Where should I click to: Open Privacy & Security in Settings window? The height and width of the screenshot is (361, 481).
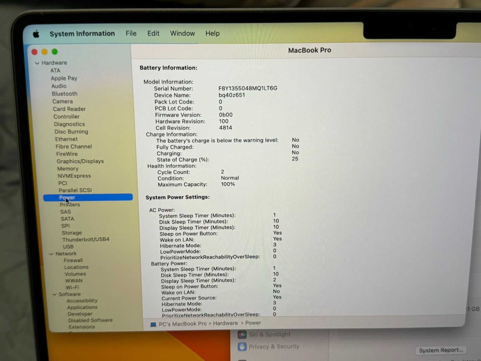click(268, 347)
